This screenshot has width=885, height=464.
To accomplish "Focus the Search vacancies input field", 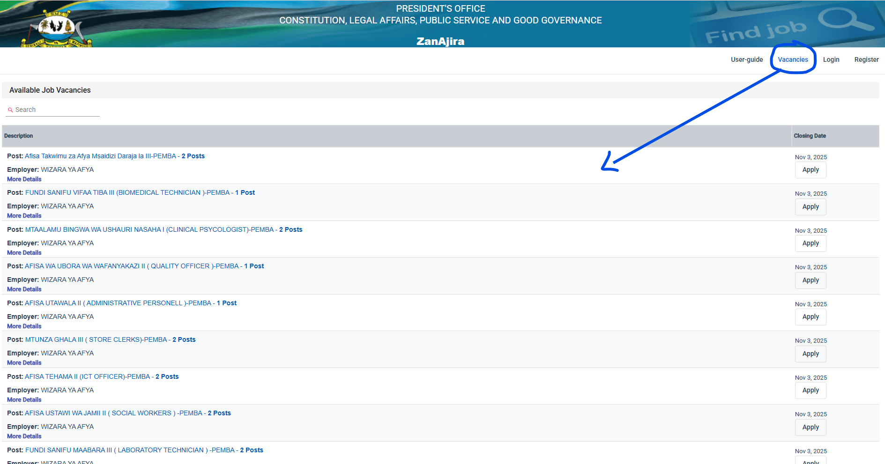I will [x=56, y=110].
